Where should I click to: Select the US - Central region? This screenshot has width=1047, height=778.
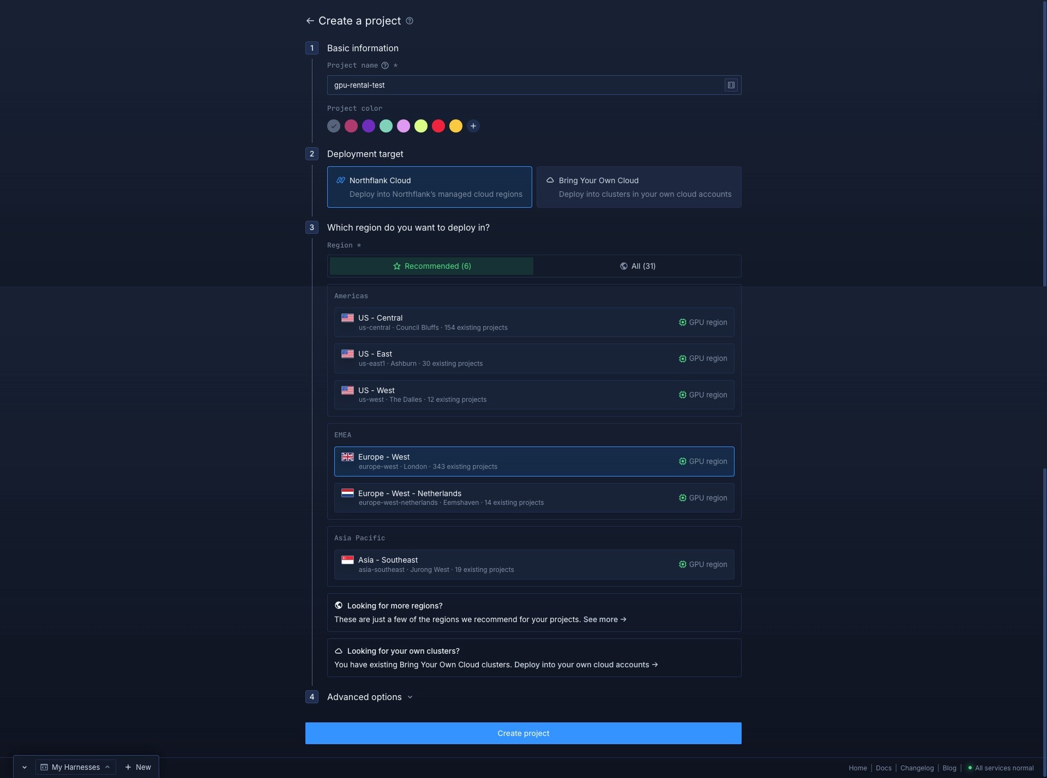click(534, 322)
